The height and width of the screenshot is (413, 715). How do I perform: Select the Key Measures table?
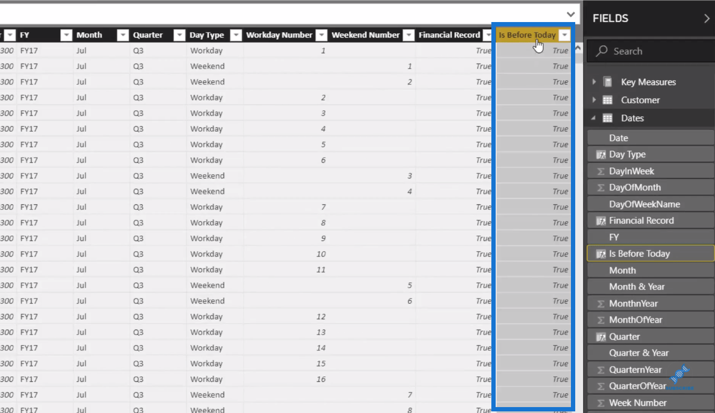(x=648, y=82)
